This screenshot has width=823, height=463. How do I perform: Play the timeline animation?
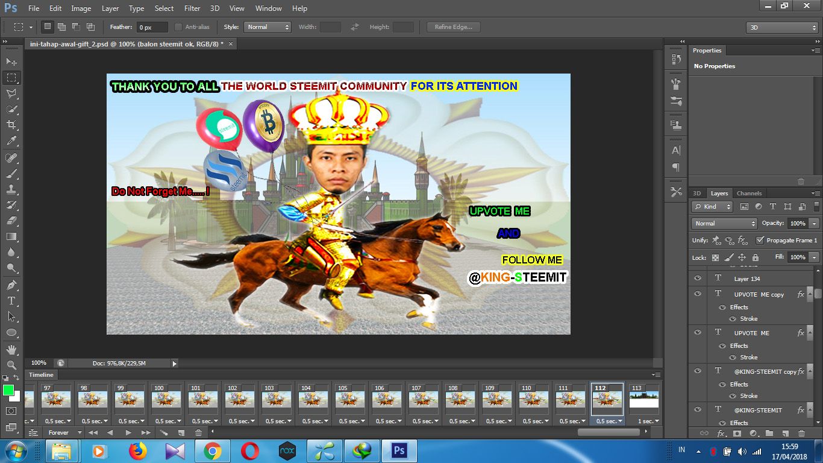tap(128, 433)
